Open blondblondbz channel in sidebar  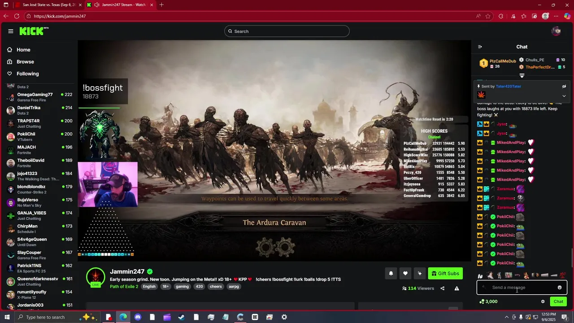click(39, 189)
